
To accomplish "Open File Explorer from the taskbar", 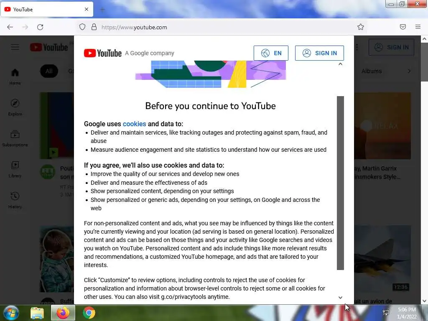I will click(x=37, y=313).
